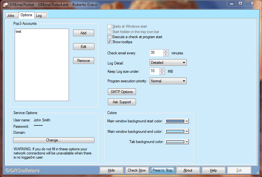This screenshot has width=262, height=177.
Task: Click the Add account button
Action: point(83,33)
